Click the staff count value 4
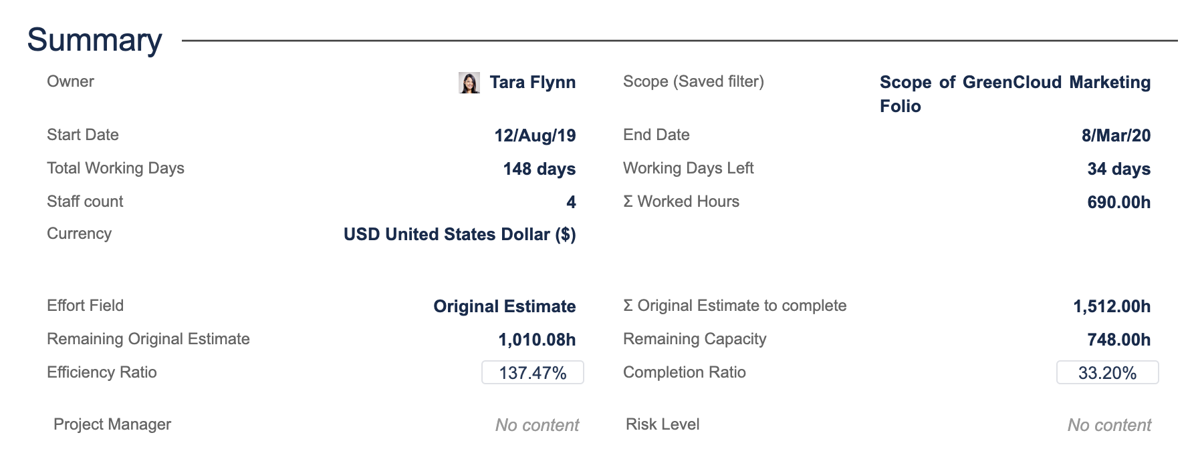1194x459 pixels. click(571, 202)
